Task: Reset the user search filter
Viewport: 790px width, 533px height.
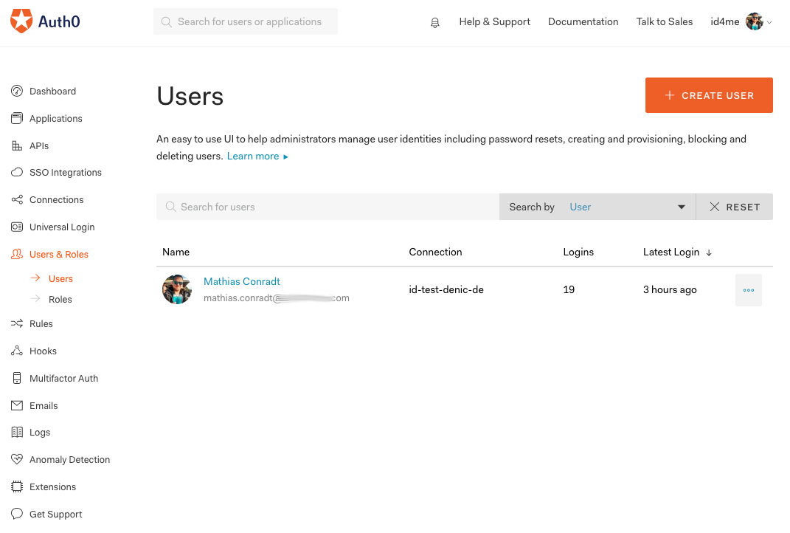Action: coord(735,207)
